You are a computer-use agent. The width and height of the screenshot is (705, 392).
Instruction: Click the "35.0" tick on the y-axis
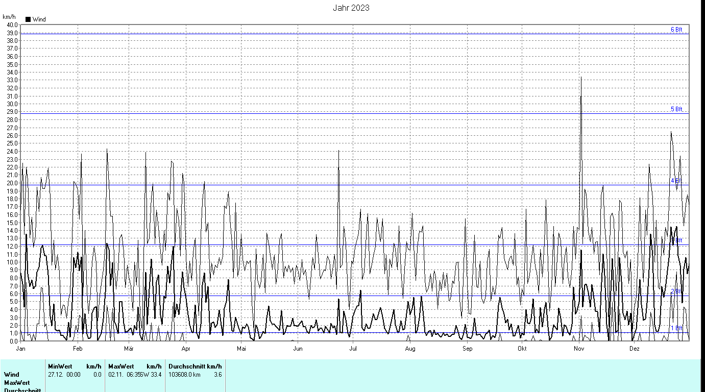pos(12,64)
